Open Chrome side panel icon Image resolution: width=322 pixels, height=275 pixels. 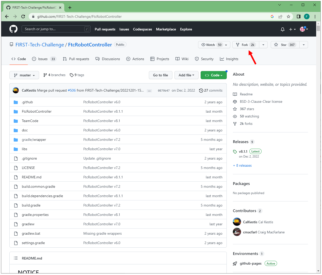click(x=299, y=16)
